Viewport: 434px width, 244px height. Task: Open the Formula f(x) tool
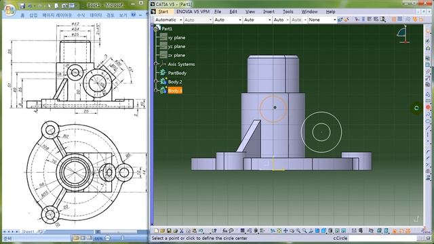pos(225,230)
